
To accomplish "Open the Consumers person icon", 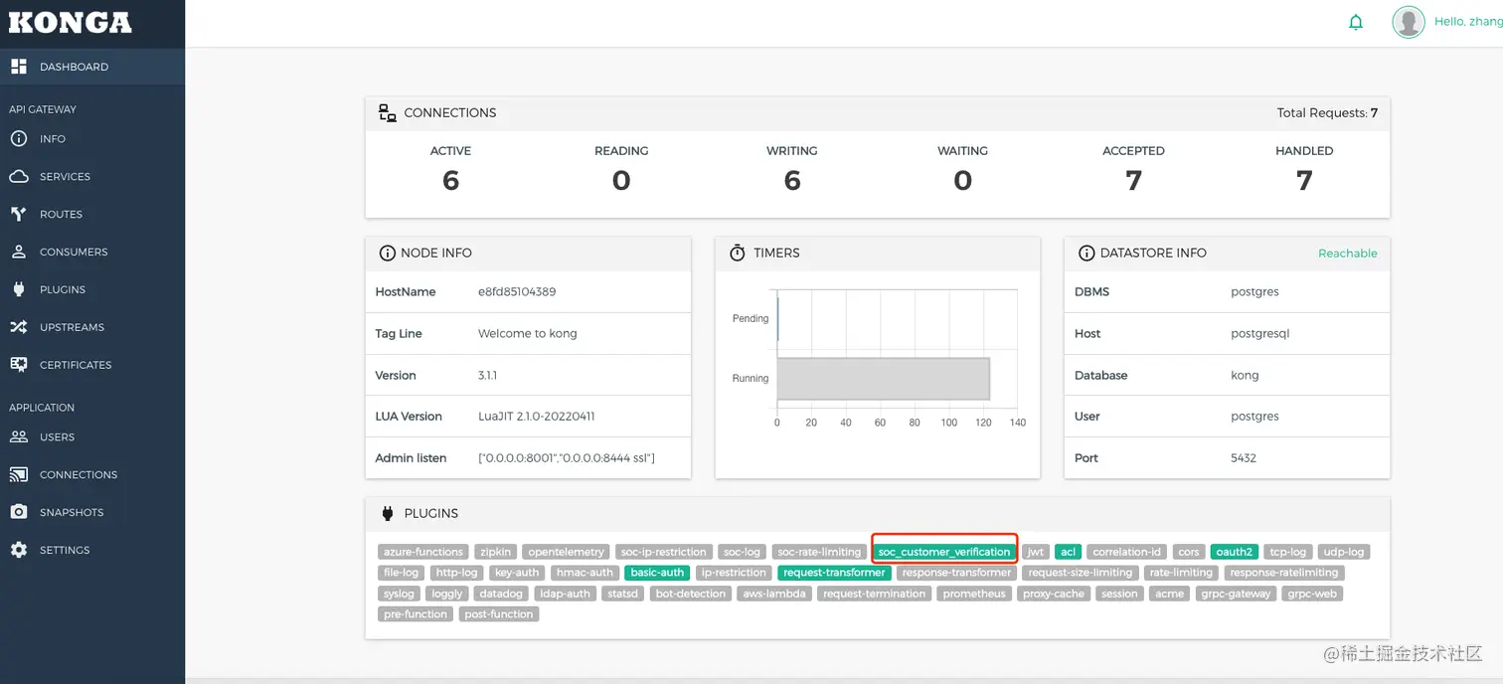I will click(x=18, y=253).
